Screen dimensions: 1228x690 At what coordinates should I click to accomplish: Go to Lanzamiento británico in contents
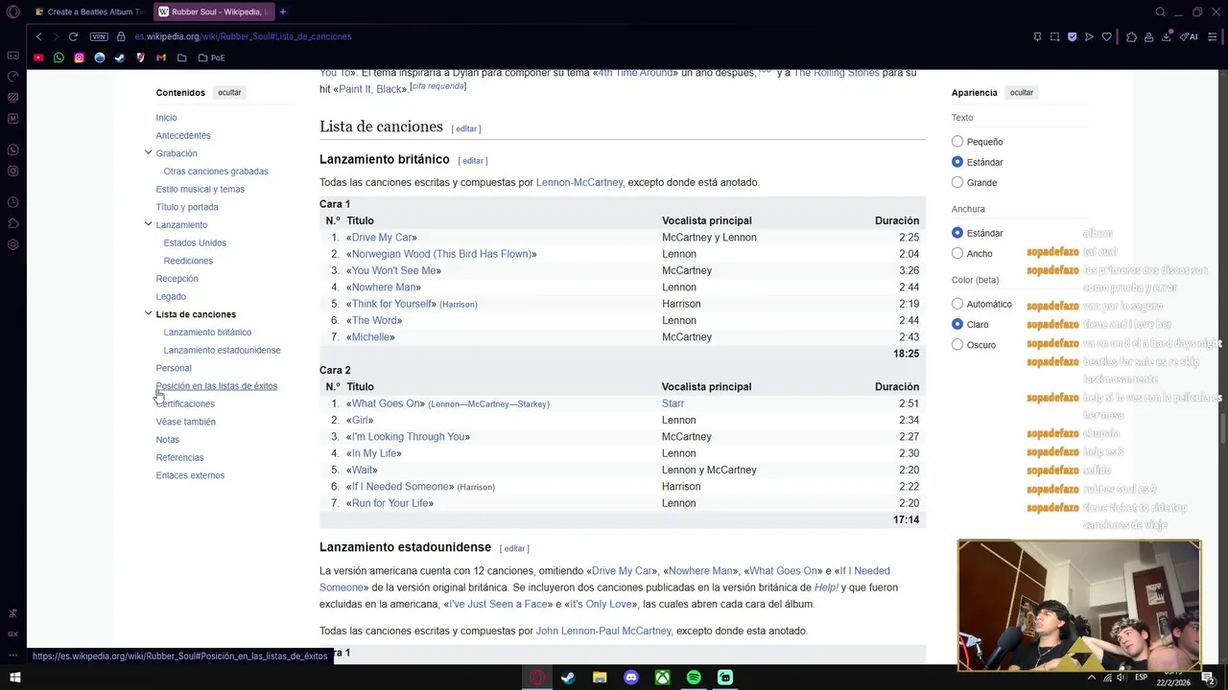pyautogui.click(x=207, y=333)
